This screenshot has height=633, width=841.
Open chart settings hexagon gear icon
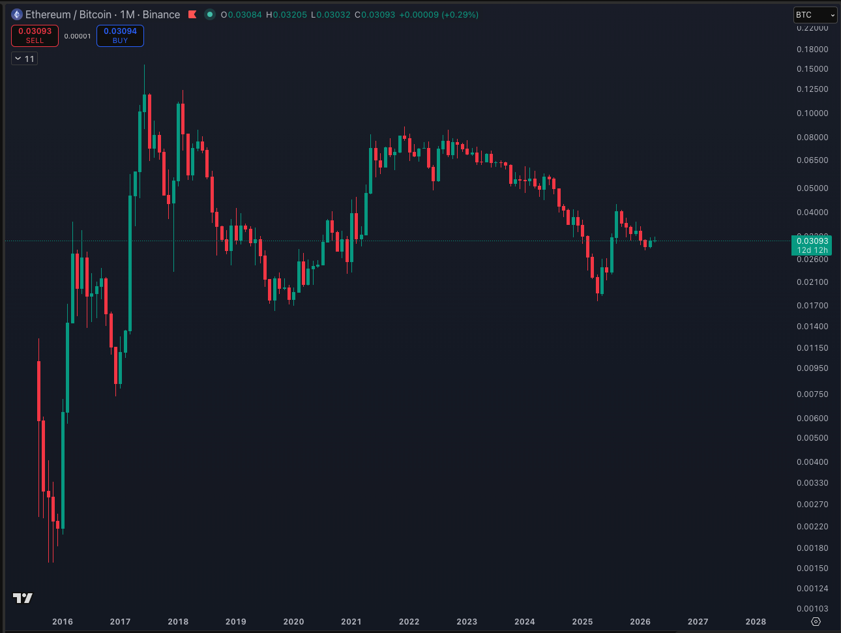coord(816,621)
